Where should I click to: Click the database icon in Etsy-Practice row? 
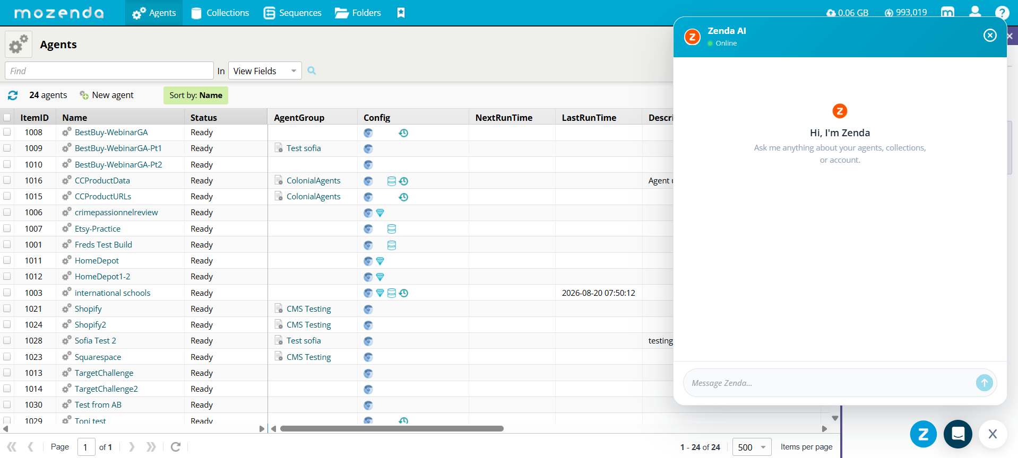click(392, 229)
